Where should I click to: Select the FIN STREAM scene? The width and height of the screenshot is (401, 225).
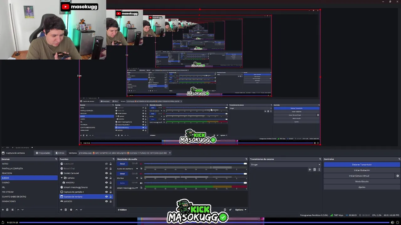tap(29, 192)
